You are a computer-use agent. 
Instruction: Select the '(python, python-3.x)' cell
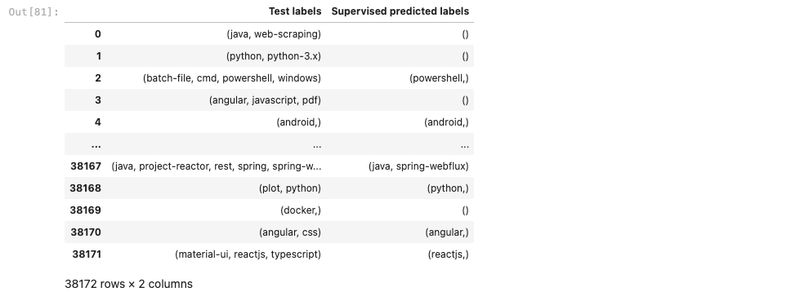pyautogui.click(x=274, y=56)
